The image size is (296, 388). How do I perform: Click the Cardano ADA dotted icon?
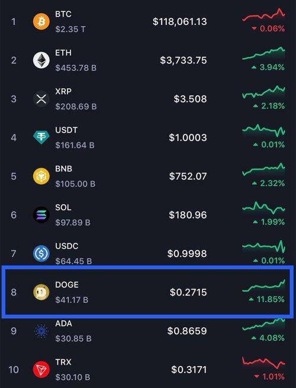[41, 331]
